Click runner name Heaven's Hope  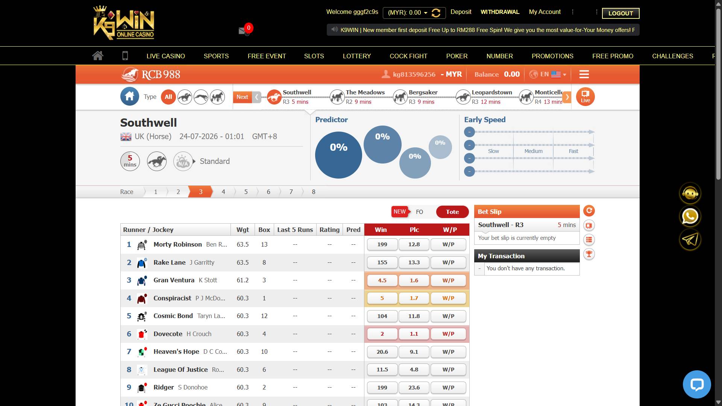click(x=176, y=352)
